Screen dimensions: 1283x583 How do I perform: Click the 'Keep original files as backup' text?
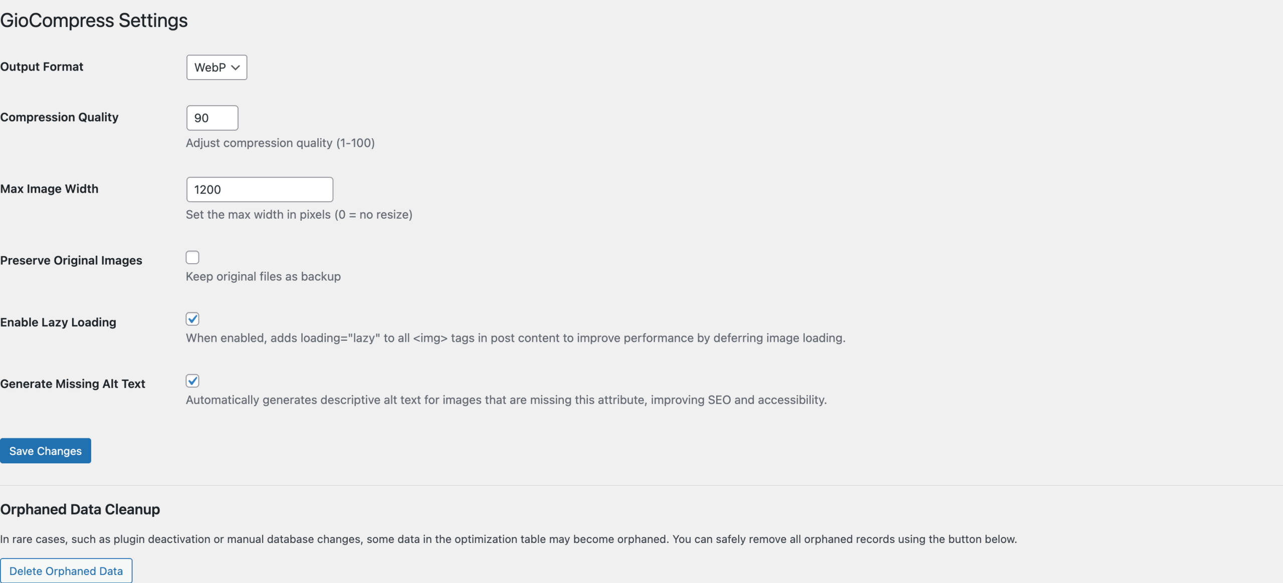pos(263,277)
